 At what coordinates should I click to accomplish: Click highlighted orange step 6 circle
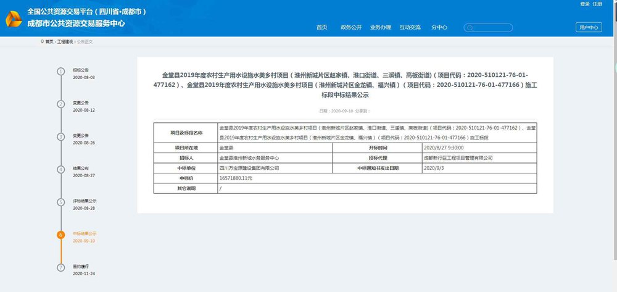60,235
